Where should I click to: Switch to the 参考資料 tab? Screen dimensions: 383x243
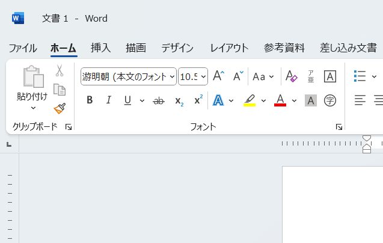tap(284, 48)
